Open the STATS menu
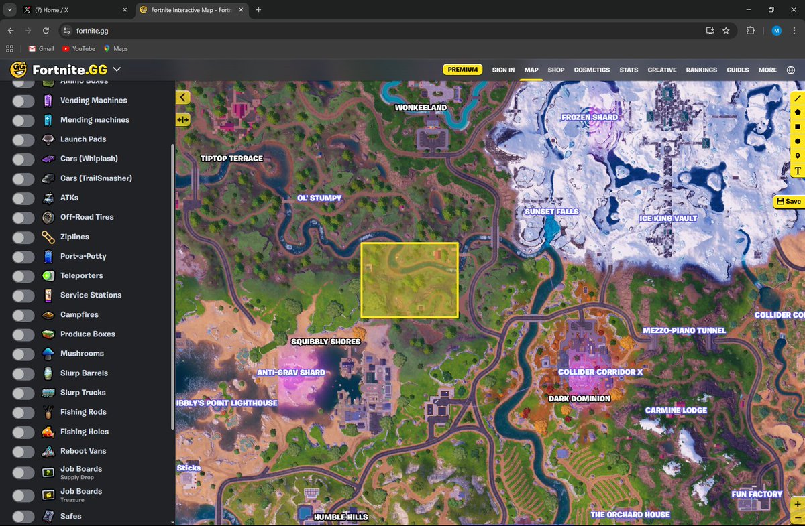 (x=629, y=70)
